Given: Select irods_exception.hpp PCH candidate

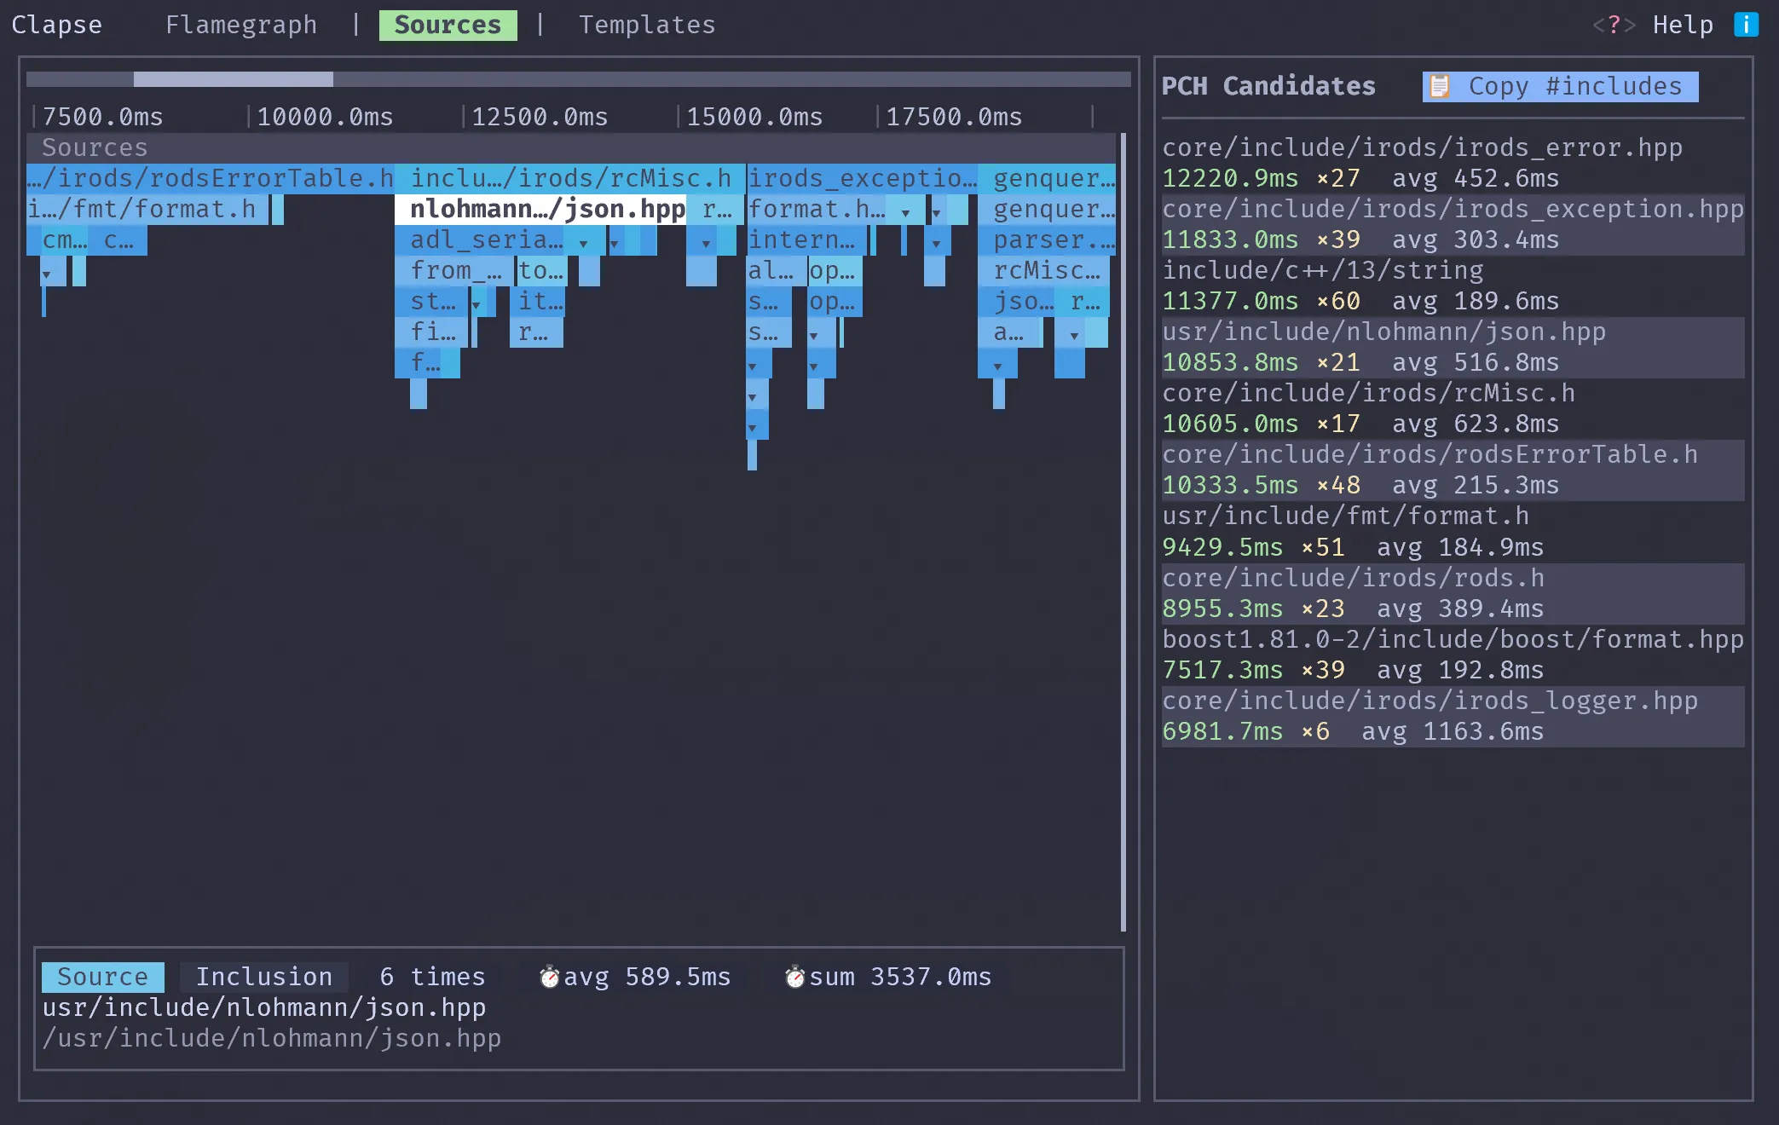Looking at the screenshot, I should tap(1453, 224).
